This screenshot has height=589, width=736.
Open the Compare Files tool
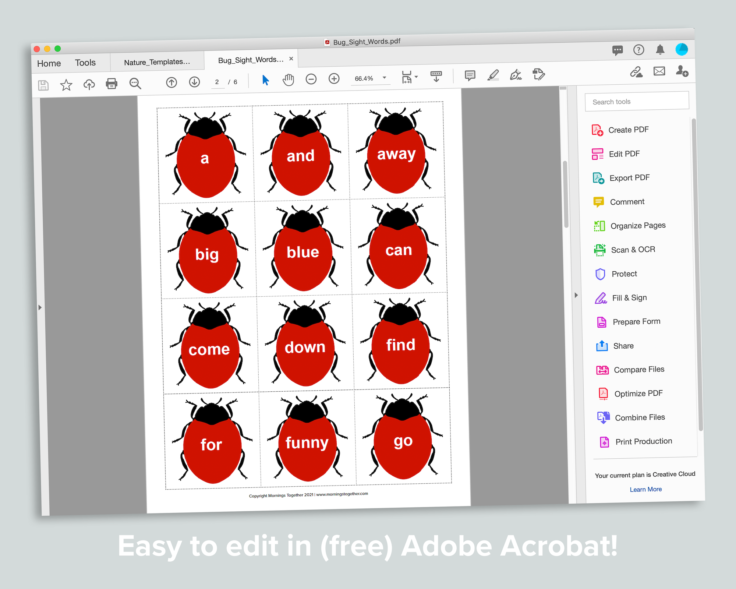coord(630,370)
